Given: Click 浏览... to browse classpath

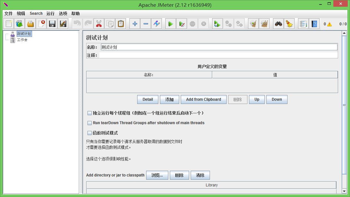Looking at the screenshot, I should coord(157,175).
